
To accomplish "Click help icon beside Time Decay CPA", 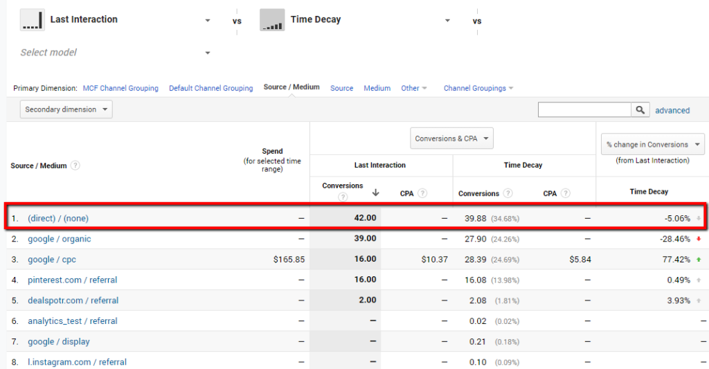I will coord(565,194).
